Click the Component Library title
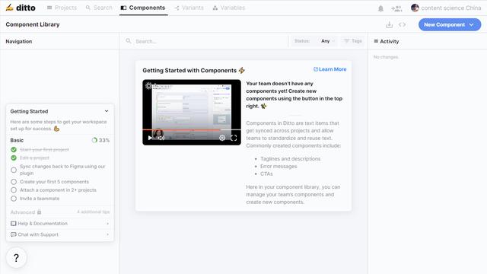487x274 pixels. (33, 24)
